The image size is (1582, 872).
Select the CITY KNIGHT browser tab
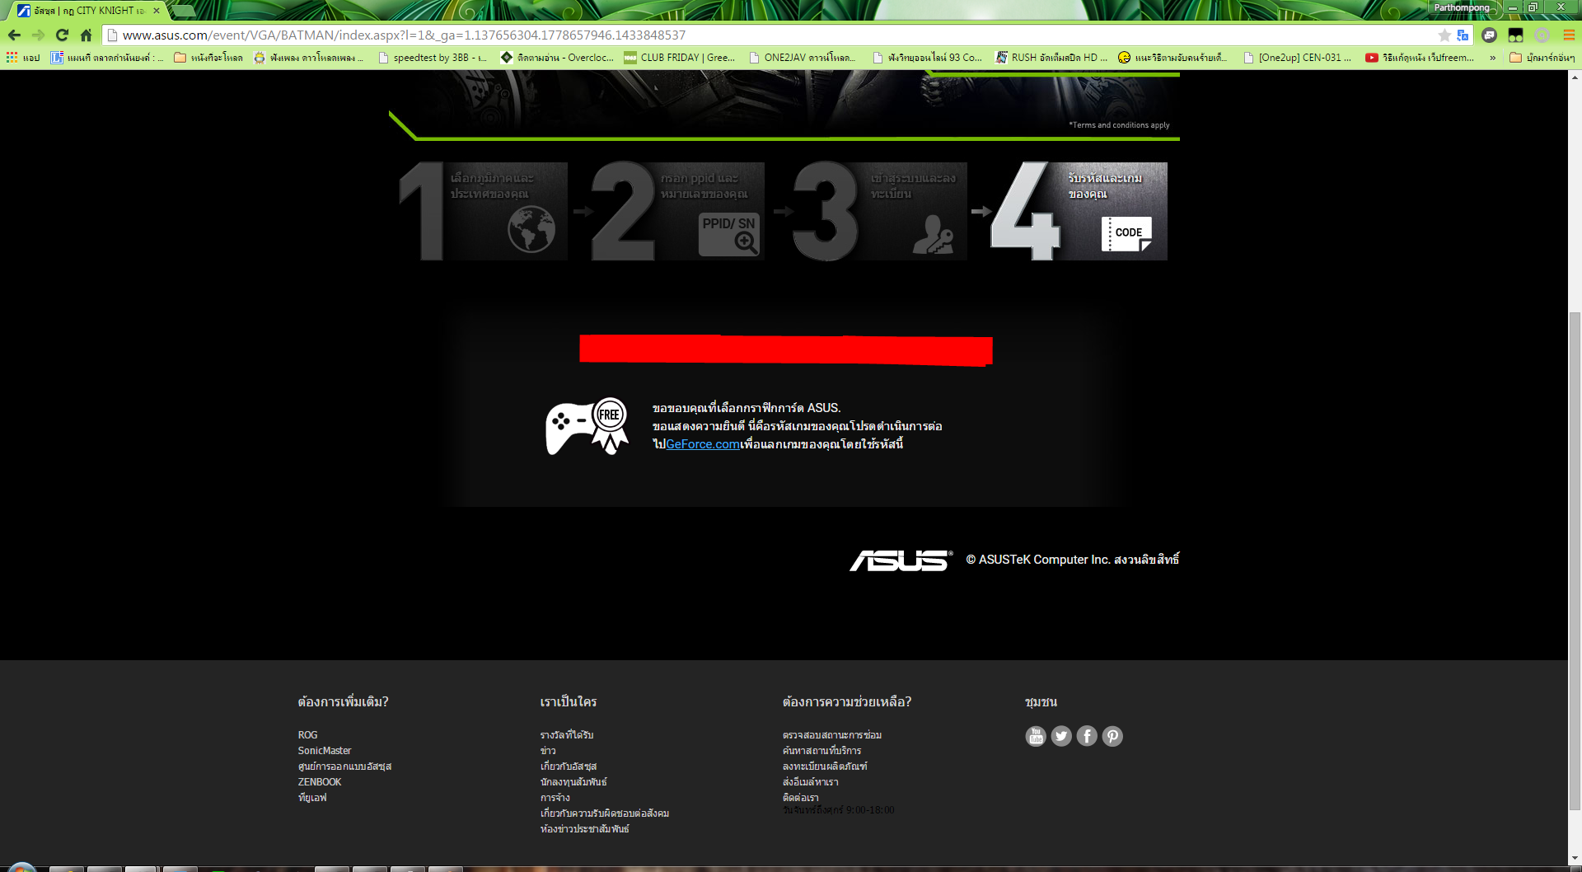coord(87,11)
